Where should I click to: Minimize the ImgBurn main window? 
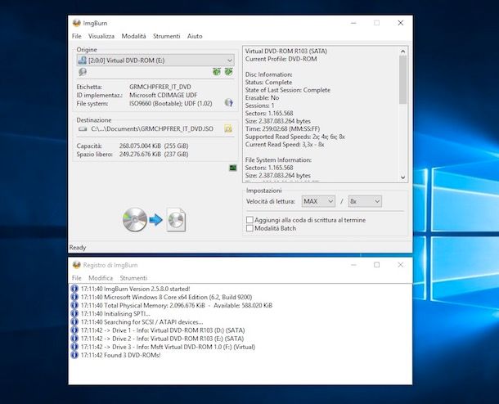[x=353, y=23]
